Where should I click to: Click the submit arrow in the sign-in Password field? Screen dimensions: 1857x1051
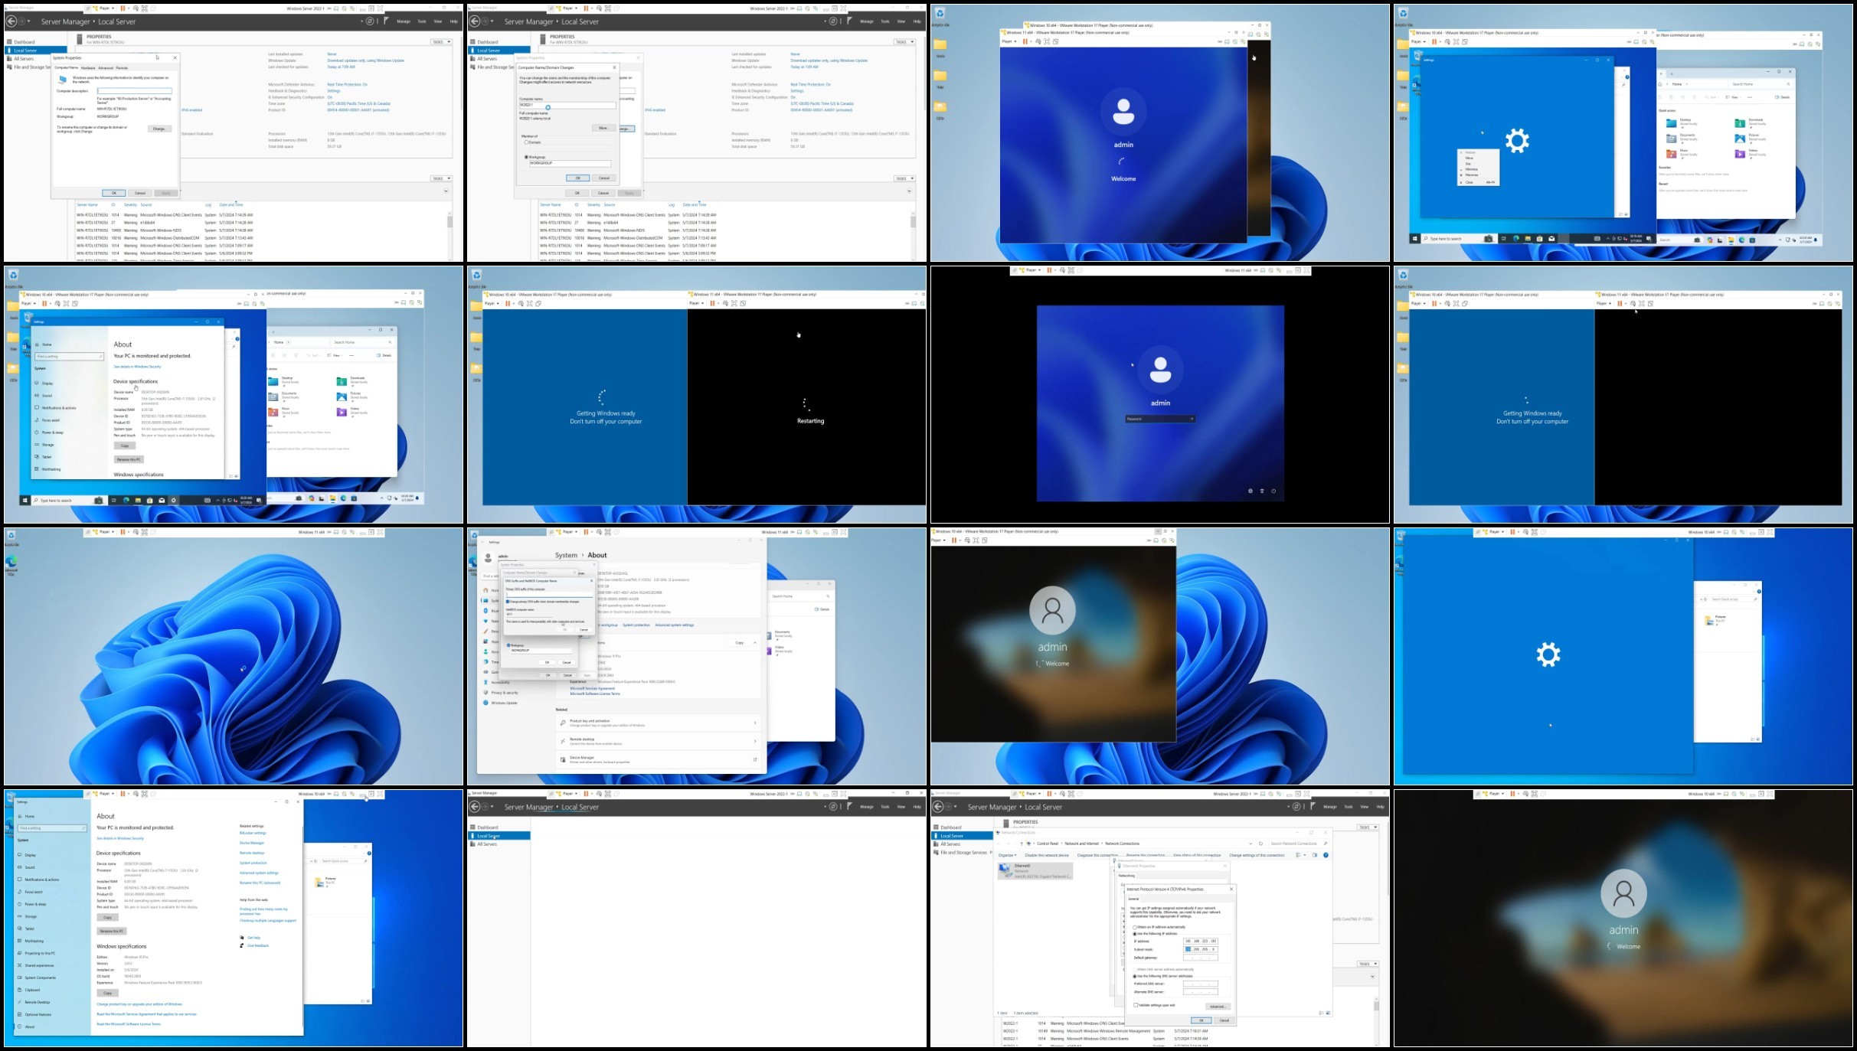(1192, 419)
